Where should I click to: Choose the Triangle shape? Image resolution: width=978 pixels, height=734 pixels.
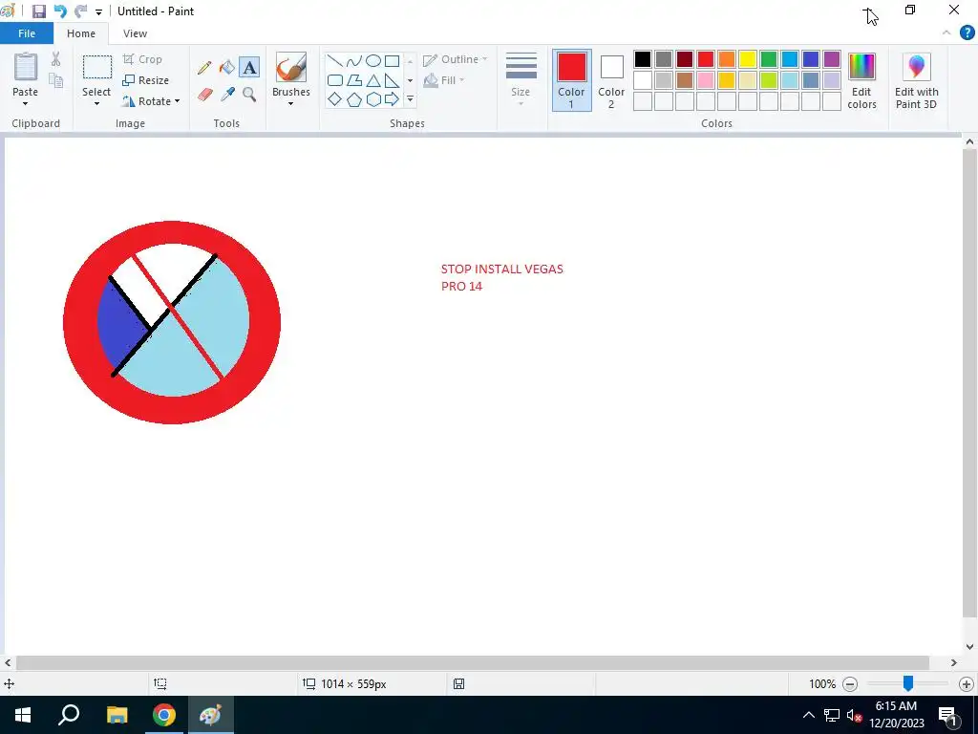[x=373, y=80]
